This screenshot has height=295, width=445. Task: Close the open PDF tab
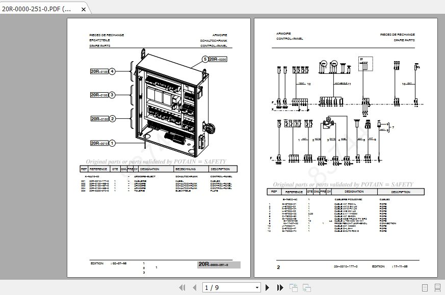click(83, 9)
